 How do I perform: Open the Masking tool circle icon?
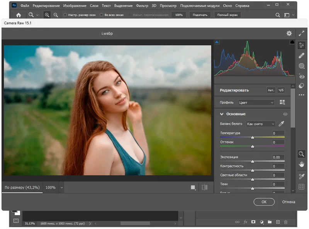(301, 66)
